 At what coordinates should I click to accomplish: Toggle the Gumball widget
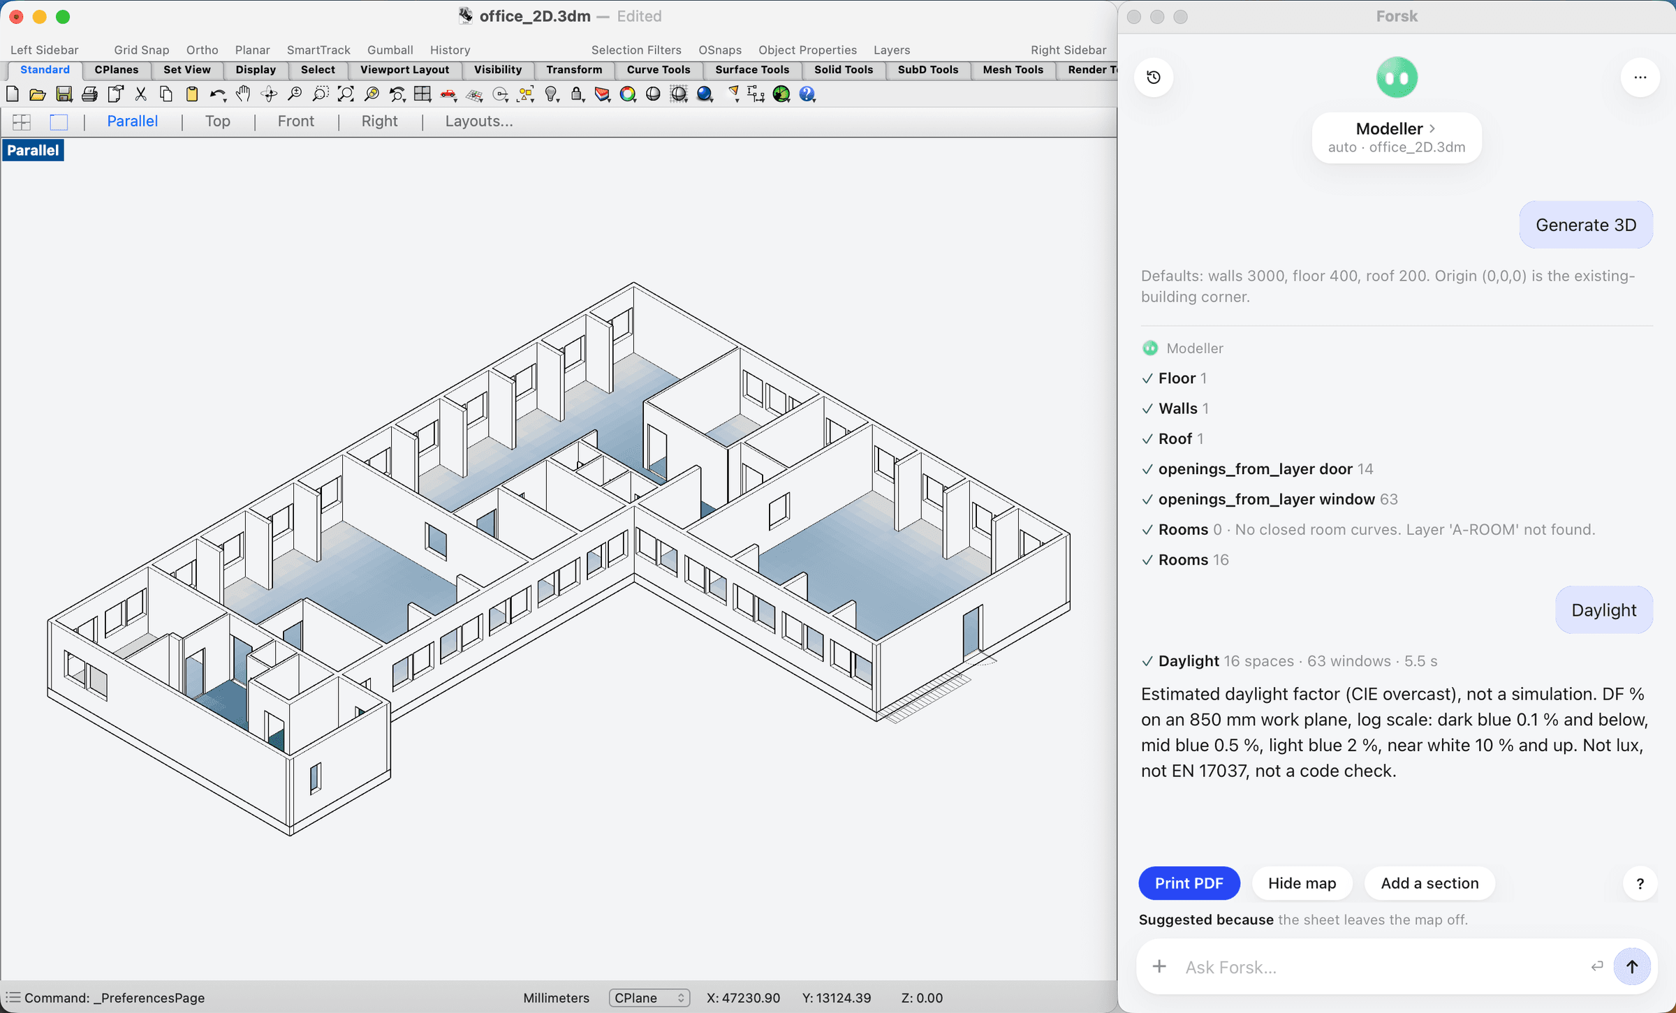pyautogui.click(x=390, y=50)
